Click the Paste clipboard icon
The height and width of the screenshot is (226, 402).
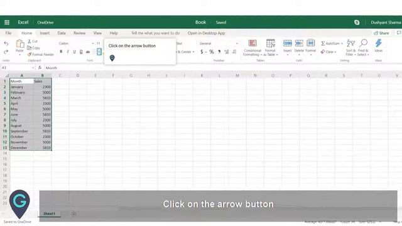click(x=19, y=44)
